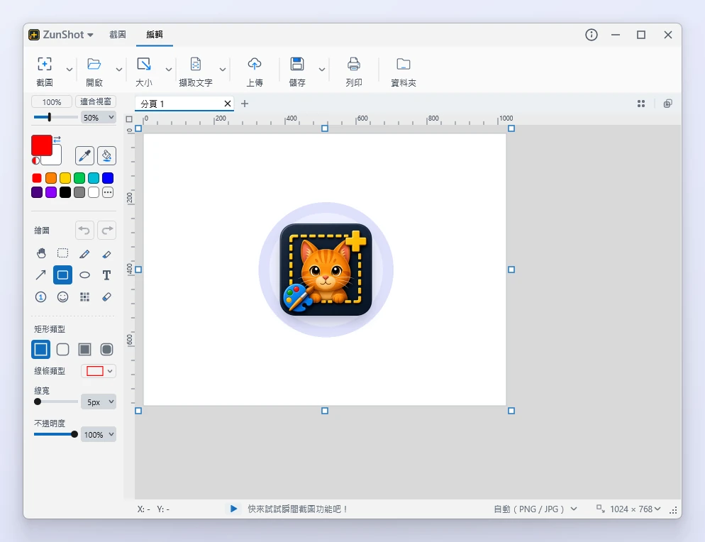Click the paint bucket fill tool
705x542 pixels.
tap(106, 155)
